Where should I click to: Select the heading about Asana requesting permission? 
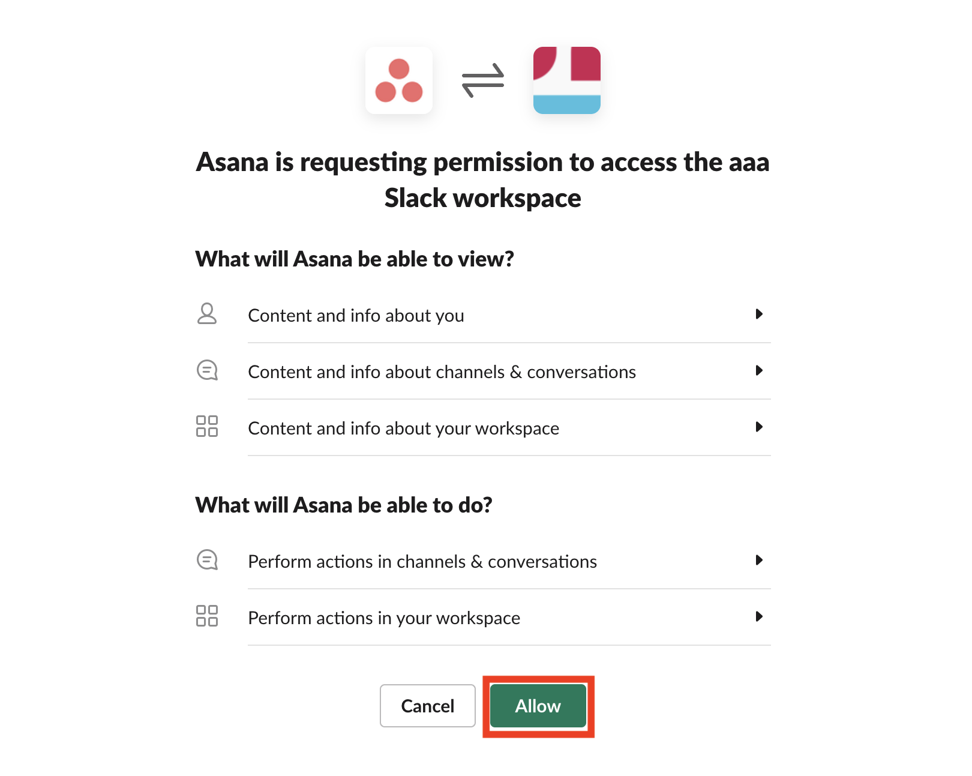click(483, 179)
